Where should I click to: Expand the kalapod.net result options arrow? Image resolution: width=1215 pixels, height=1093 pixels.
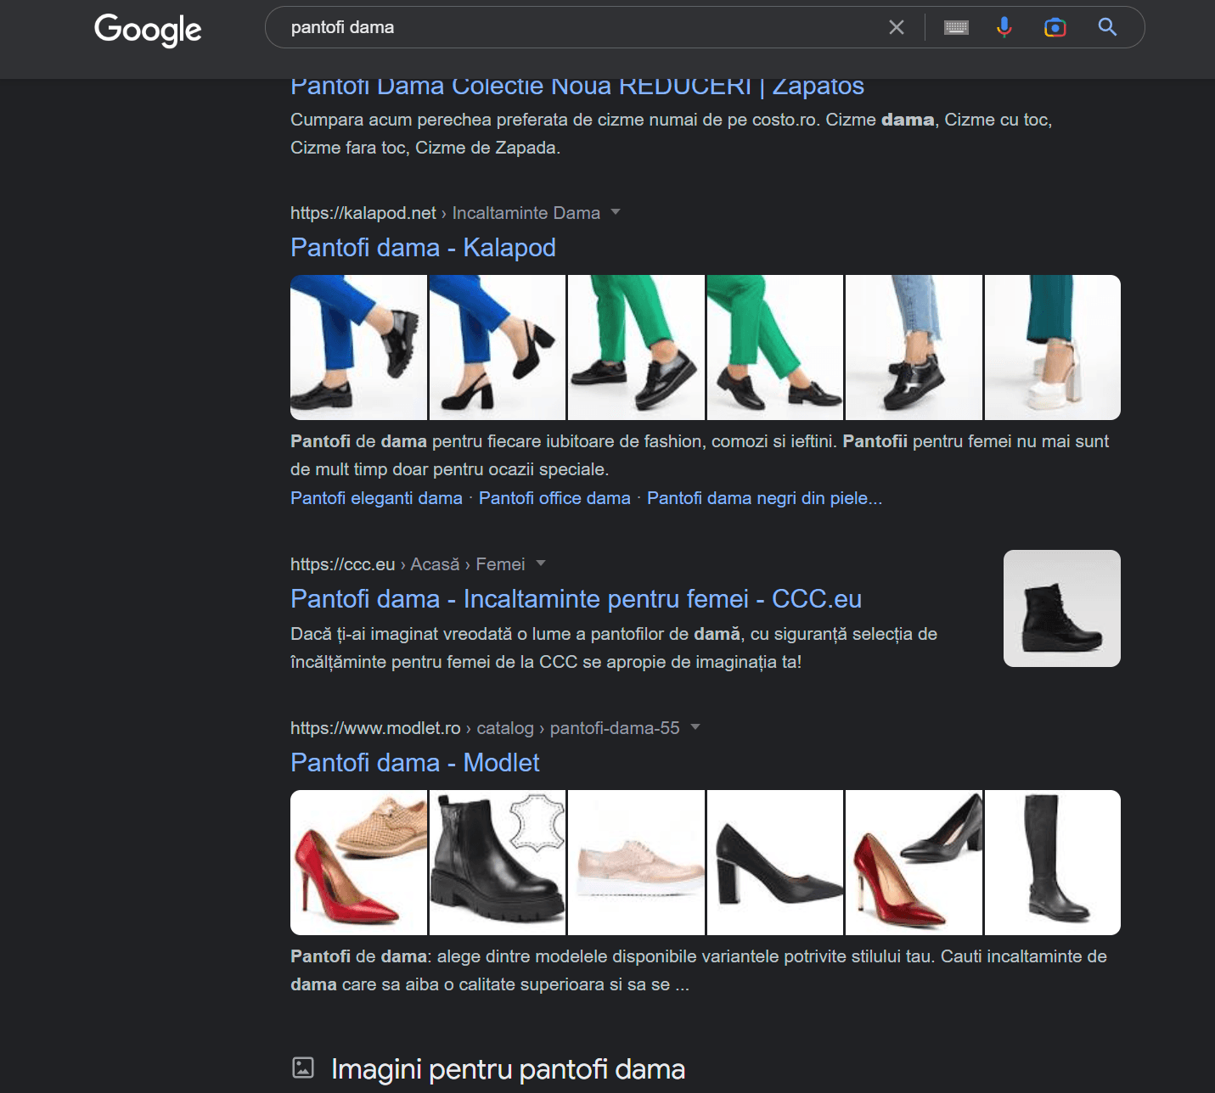[x=616, y=212]
